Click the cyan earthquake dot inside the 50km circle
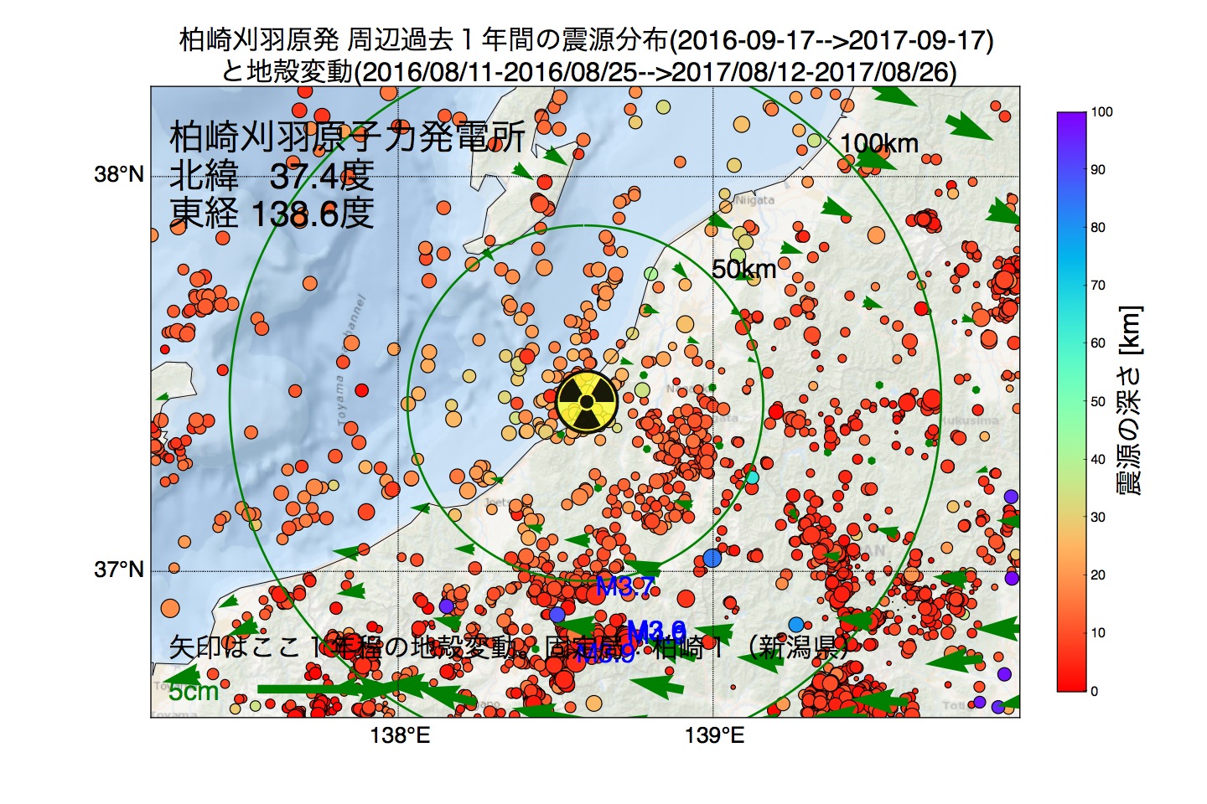Image resolution: width=1207 pixels, height=804 pixels. click(x=752, y=477)
